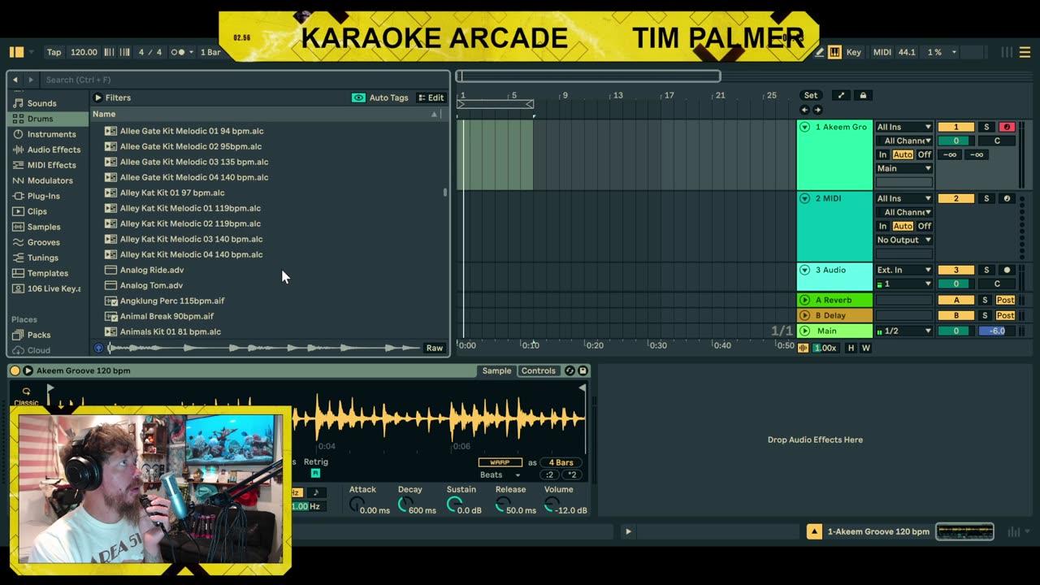The width and height of the screenshot is (1040, 585).
Task: Toggle the metronome button
Action: 176,52
